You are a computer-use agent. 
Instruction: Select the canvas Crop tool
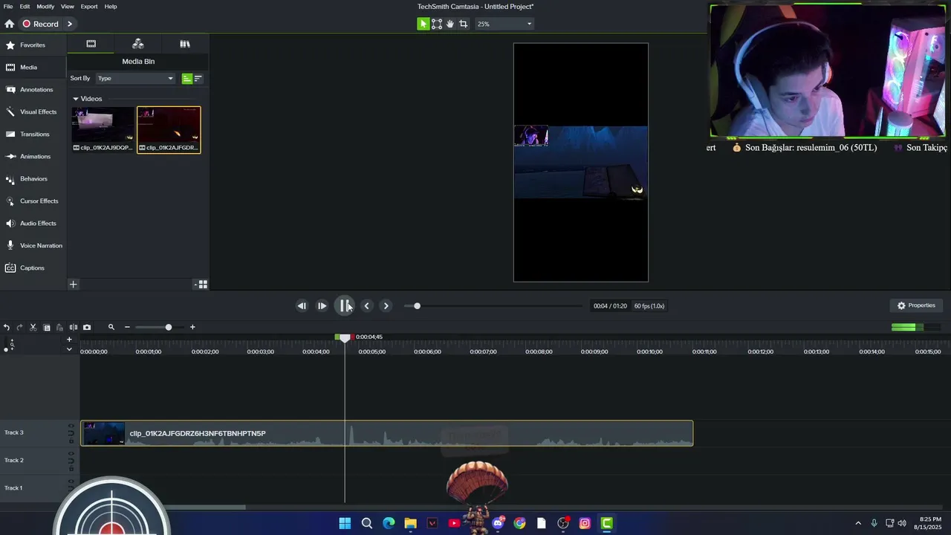click(x=464, y=24)
